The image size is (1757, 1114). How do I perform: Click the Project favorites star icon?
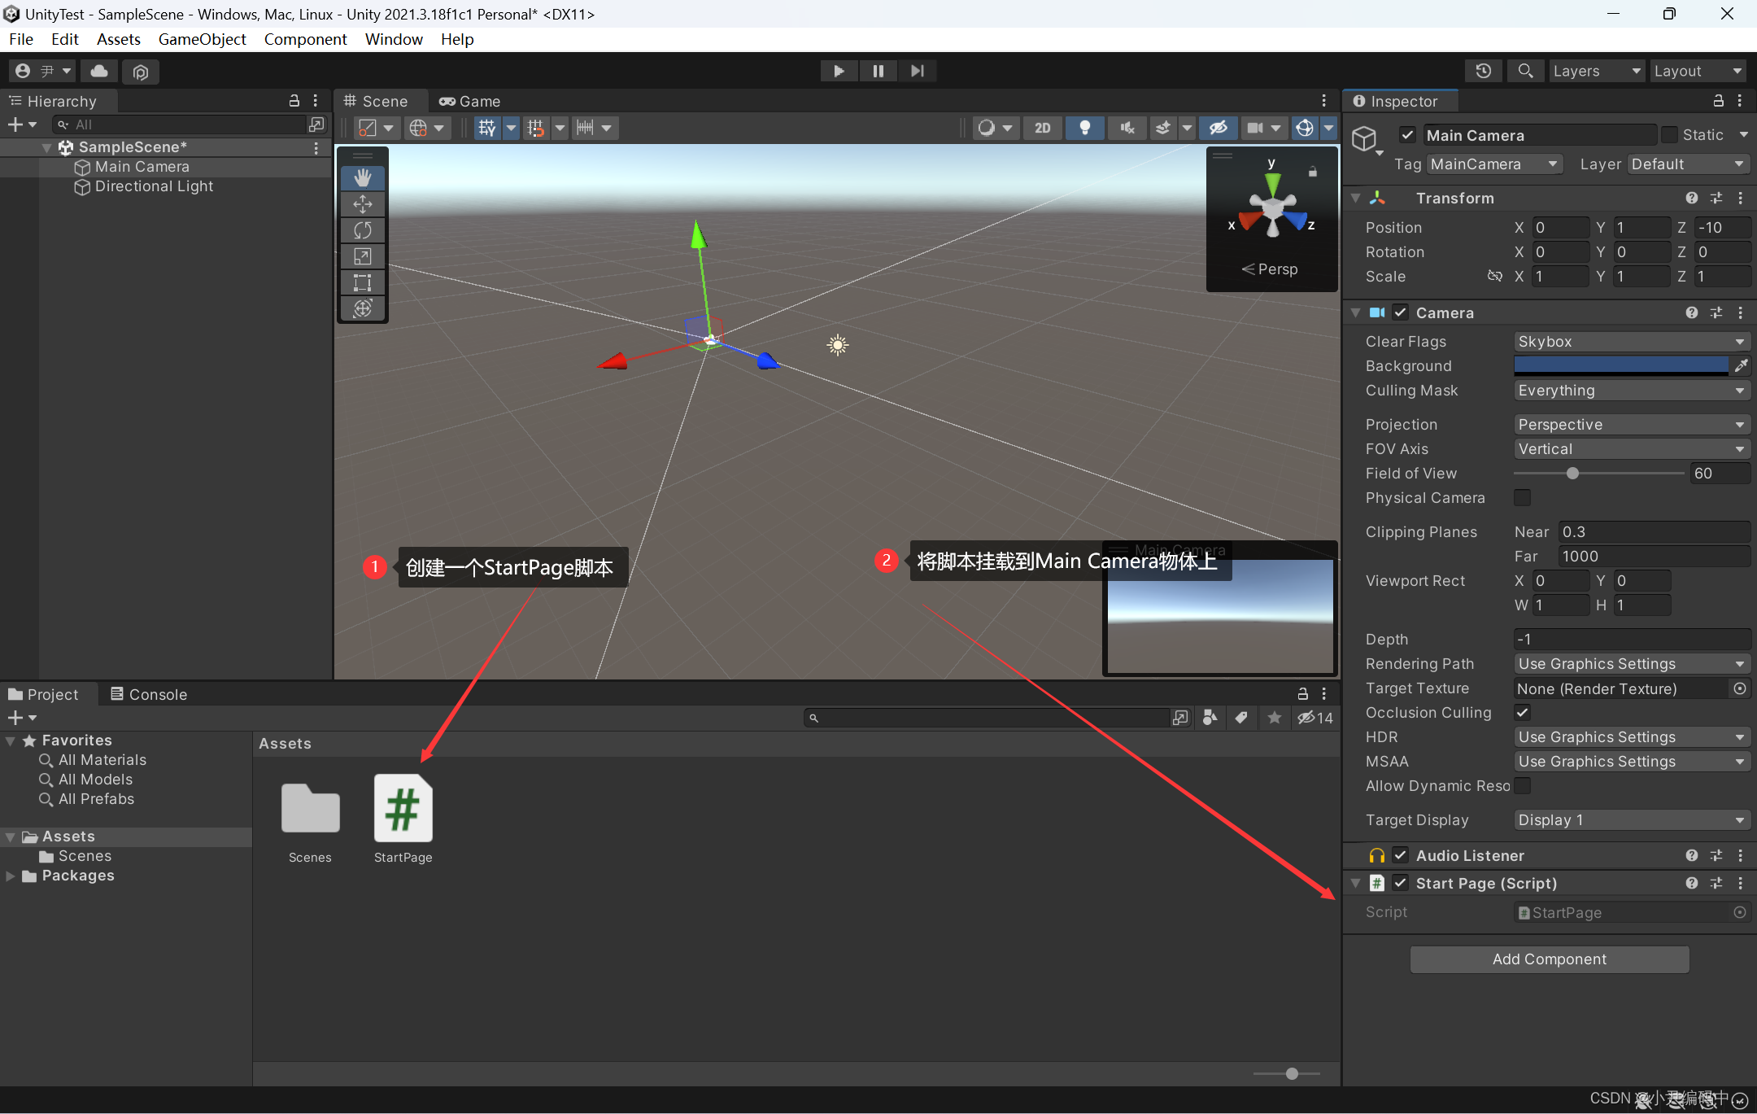(1274, 718)
